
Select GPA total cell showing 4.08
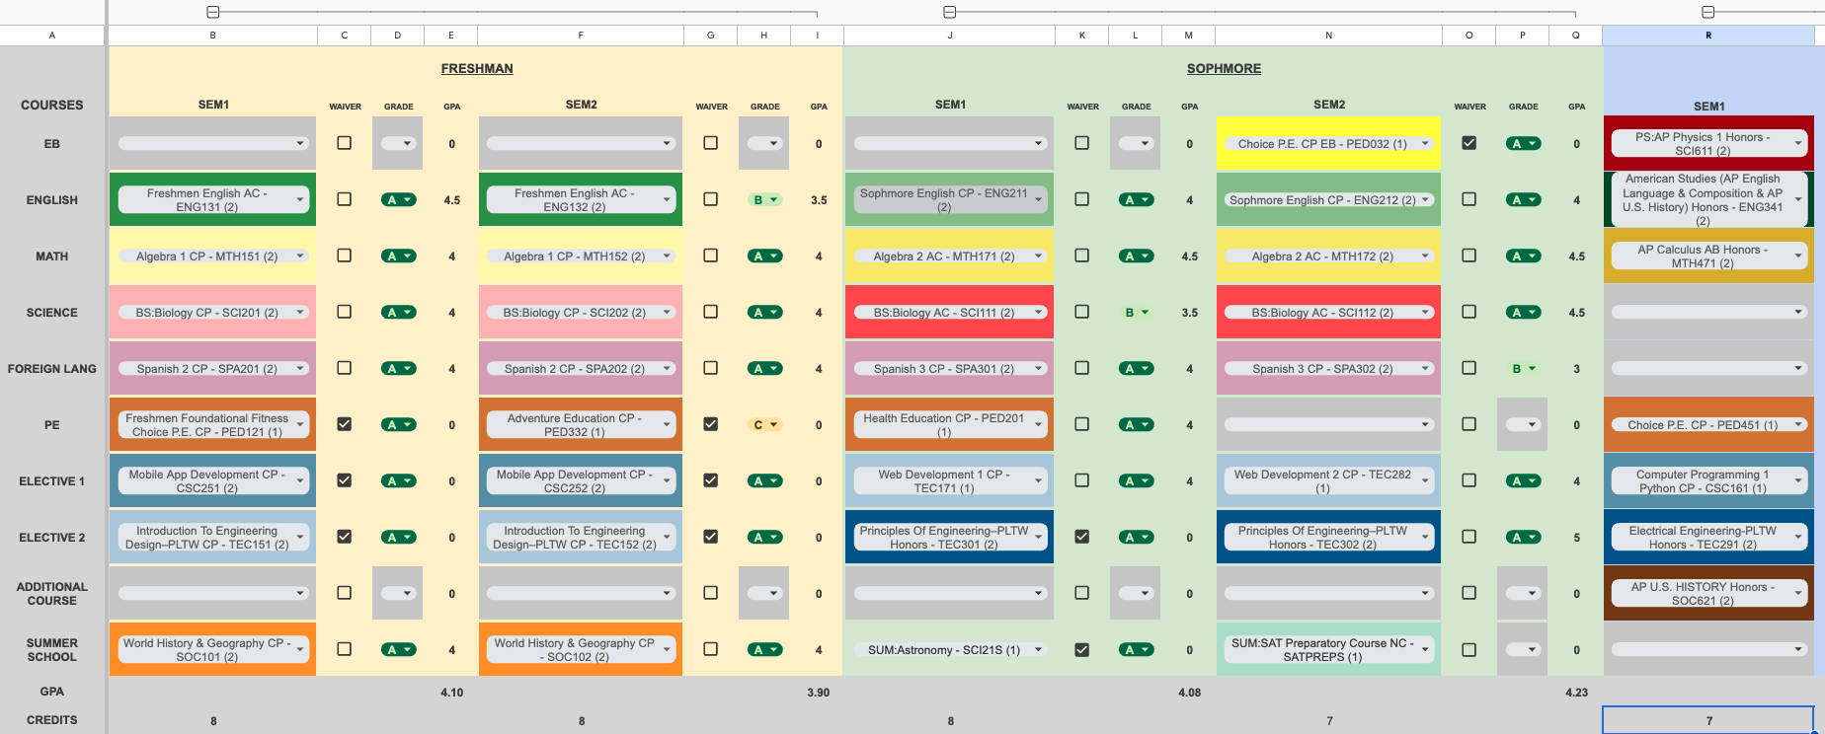click(x=1189, y=693)
